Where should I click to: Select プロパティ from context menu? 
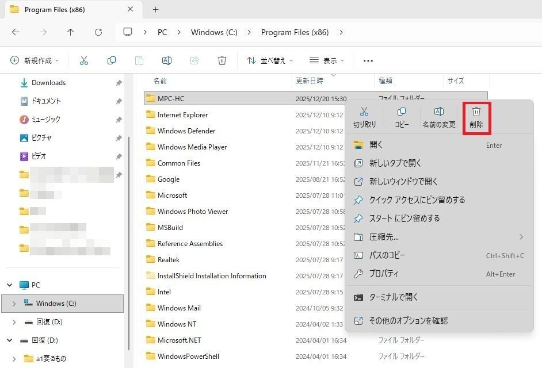point(384,274)
